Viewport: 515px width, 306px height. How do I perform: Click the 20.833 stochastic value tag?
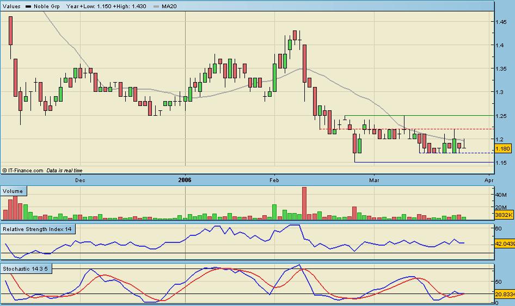point(505,295)
